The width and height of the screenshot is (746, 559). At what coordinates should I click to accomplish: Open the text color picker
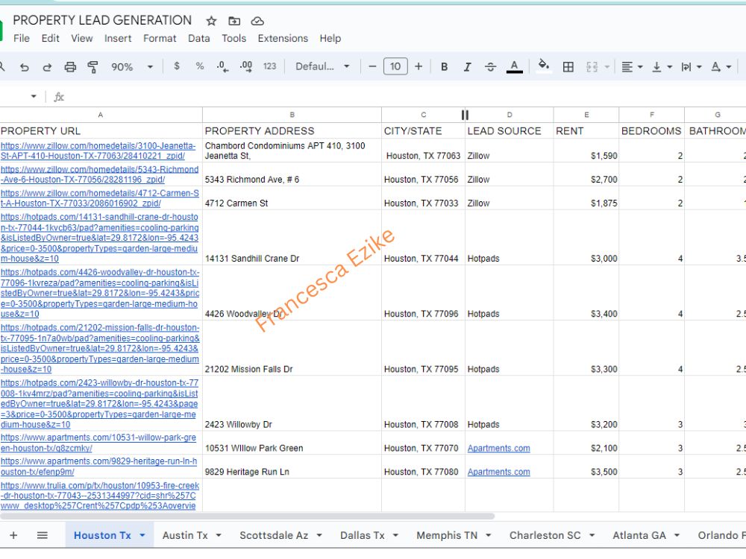pos(514,67)
